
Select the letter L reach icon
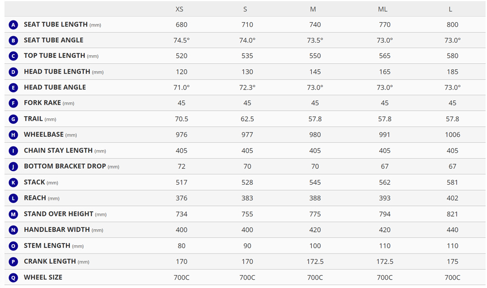pyautogui.click(x=13, y=198)
